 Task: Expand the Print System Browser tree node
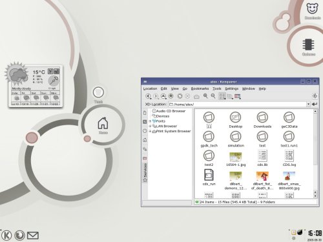150,131
